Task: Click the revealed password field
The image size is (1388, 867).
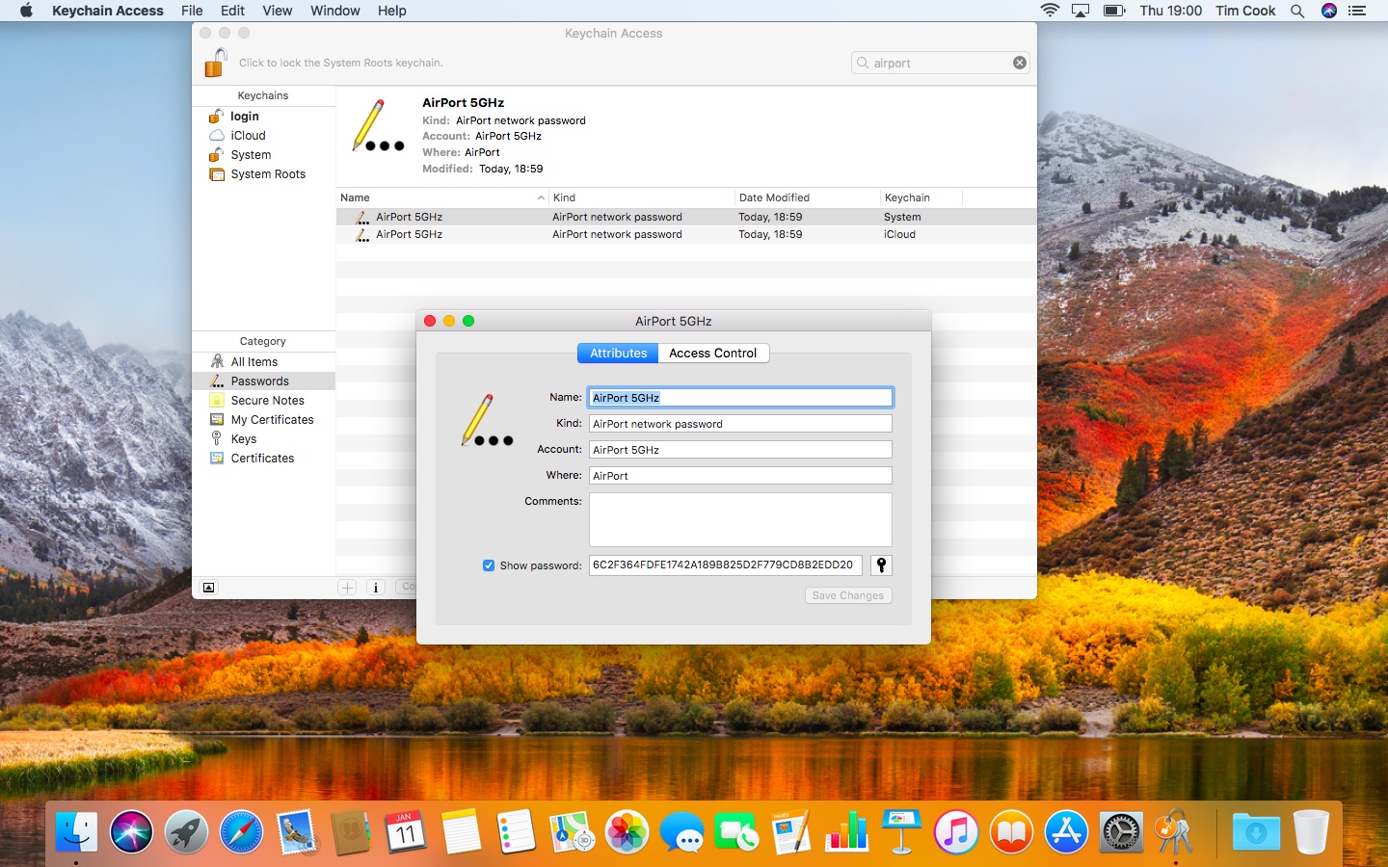Action: coord(725,565)
